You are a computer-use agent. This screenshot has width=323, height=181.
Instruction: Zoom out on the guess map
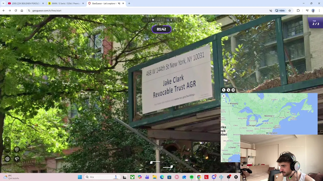point(224,100)
